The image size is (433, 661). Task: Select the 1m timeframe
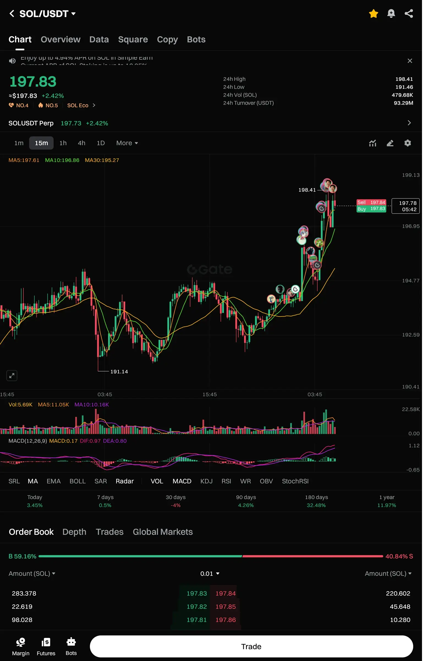(19, 143)
